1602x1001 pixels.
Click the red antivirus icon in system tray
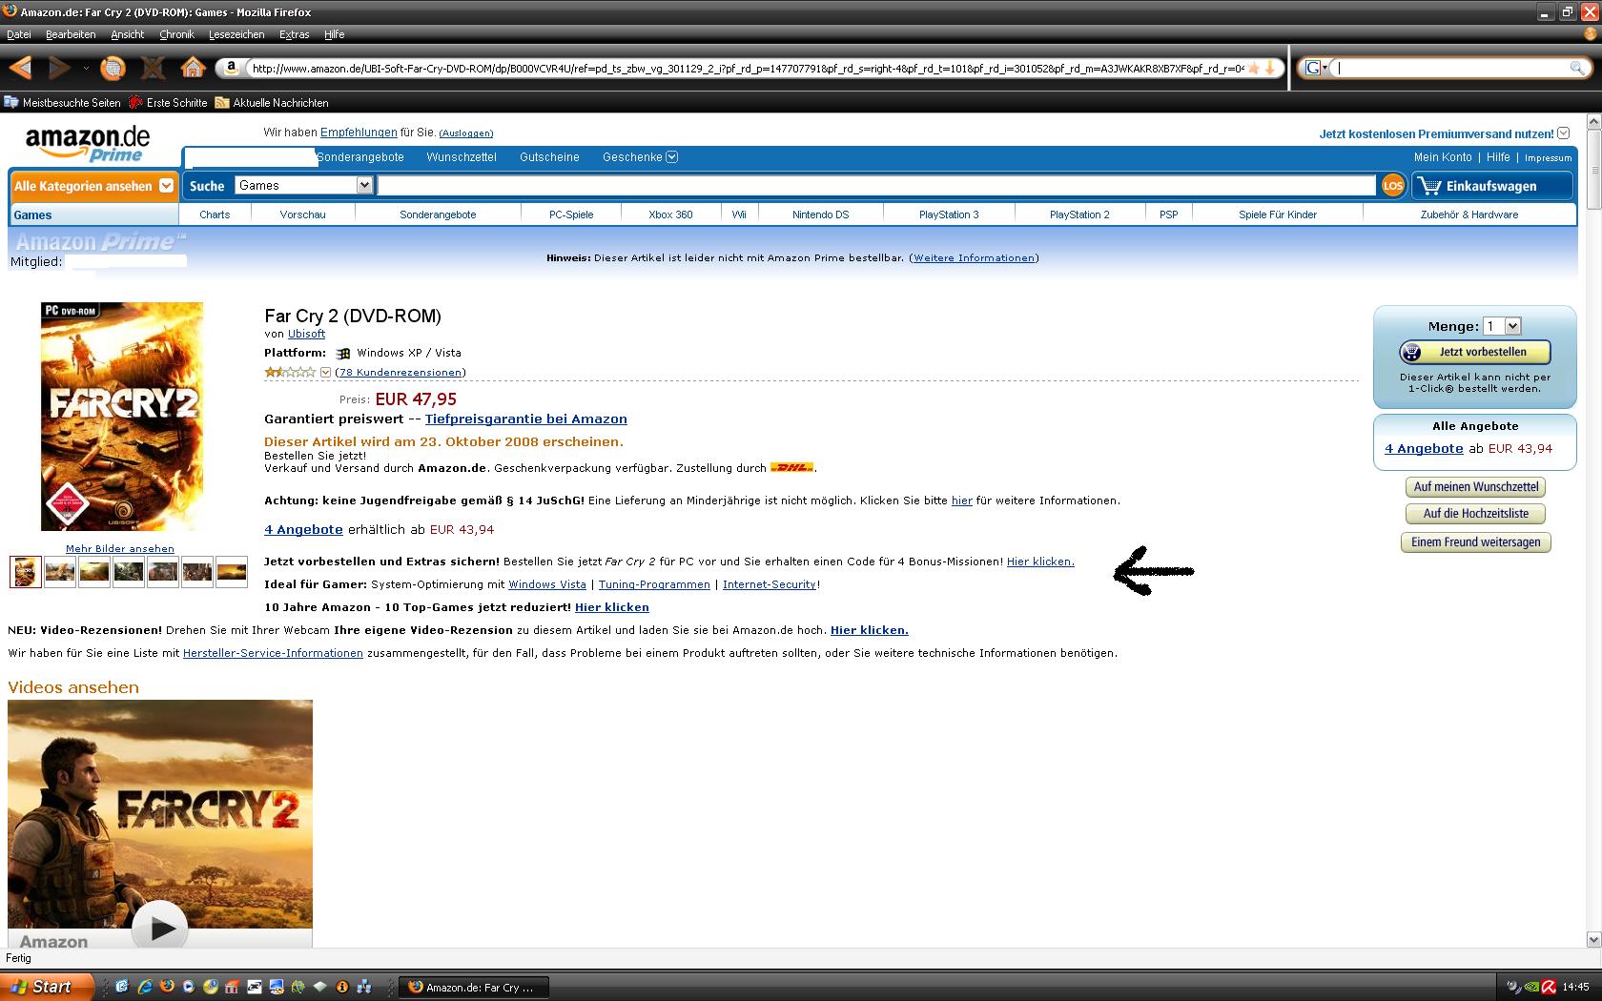[1551, 987]
